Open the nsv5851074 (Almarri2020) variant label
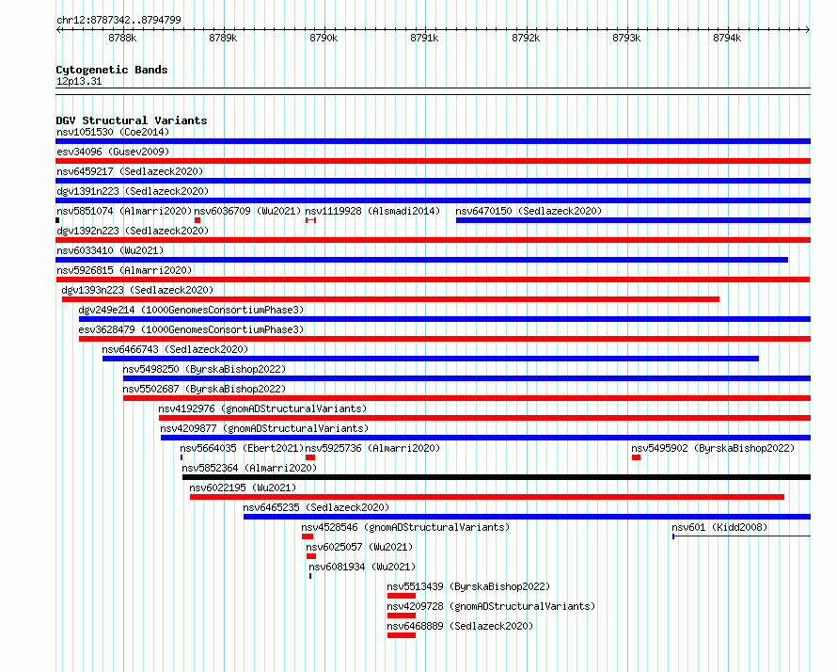Viewport: 837px width, 672px height. pyautogui.click(x=124, y=211)
